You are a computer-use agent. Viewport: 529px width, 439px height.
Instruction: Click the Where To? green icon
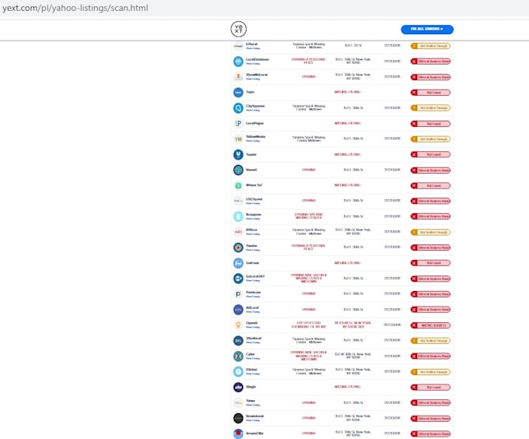[x=238, y=185]
